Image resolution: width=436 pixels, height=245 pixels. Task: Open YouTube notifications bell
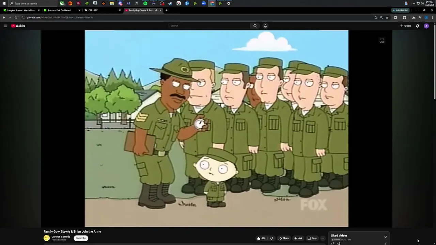[417, 26]
